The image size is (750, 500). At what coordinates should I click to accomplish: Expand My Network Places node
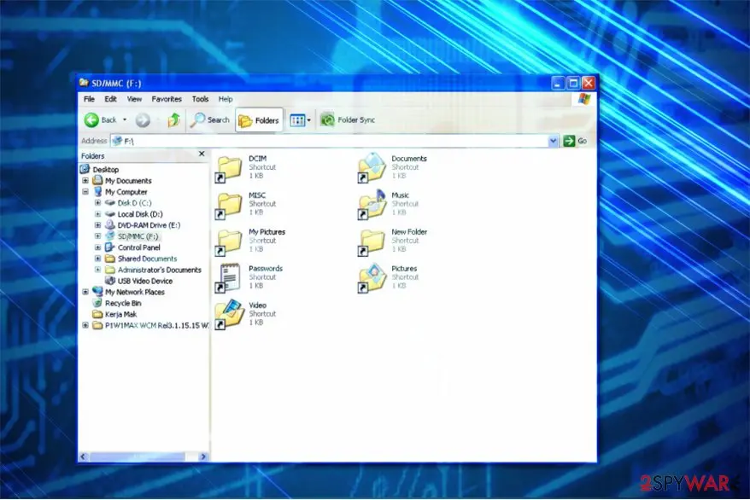click(x=85, y=292)
